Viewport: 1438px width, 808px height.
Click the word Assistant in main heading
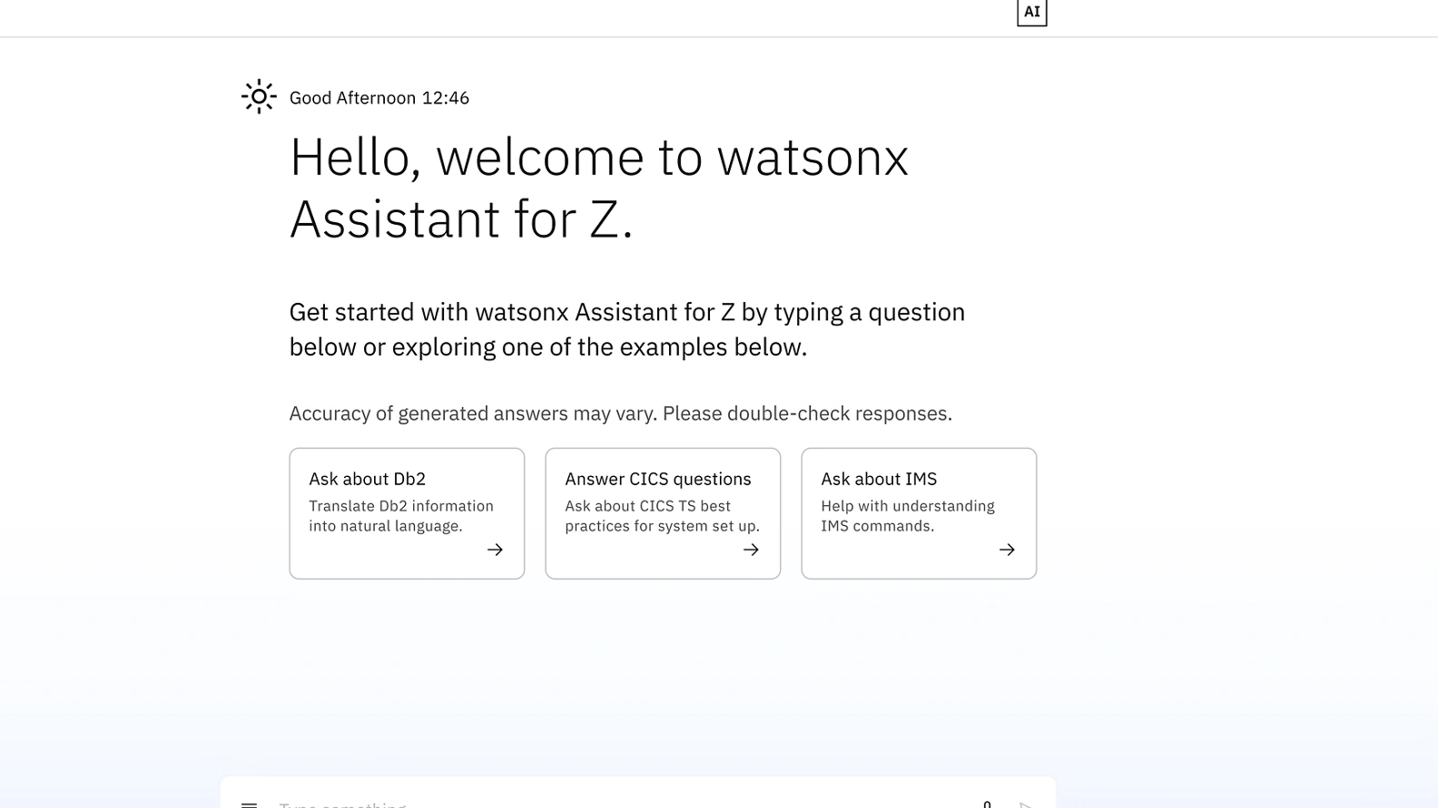pyautogui.click(x=394, y=219)
